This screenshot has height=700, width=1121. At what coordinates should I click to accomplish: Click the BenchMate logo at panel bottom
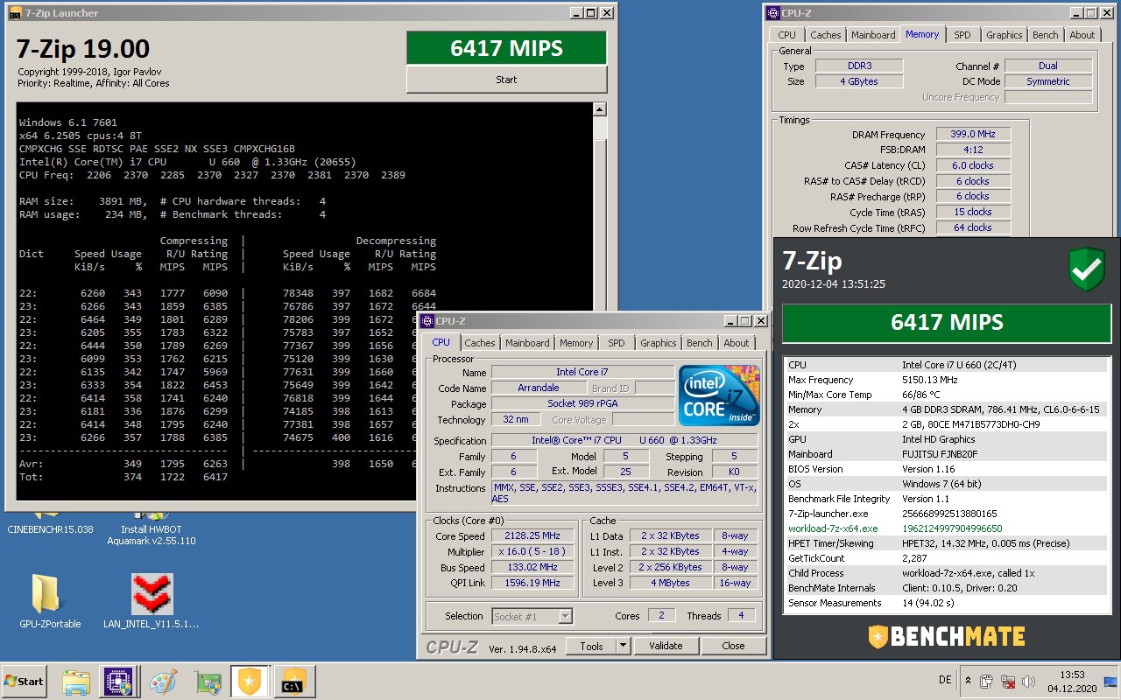tap(947, 635)
